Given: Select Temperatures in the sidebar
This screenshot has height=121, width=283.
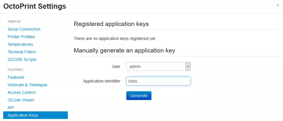Looking at the screenshot, I should [x=20, y=44].
